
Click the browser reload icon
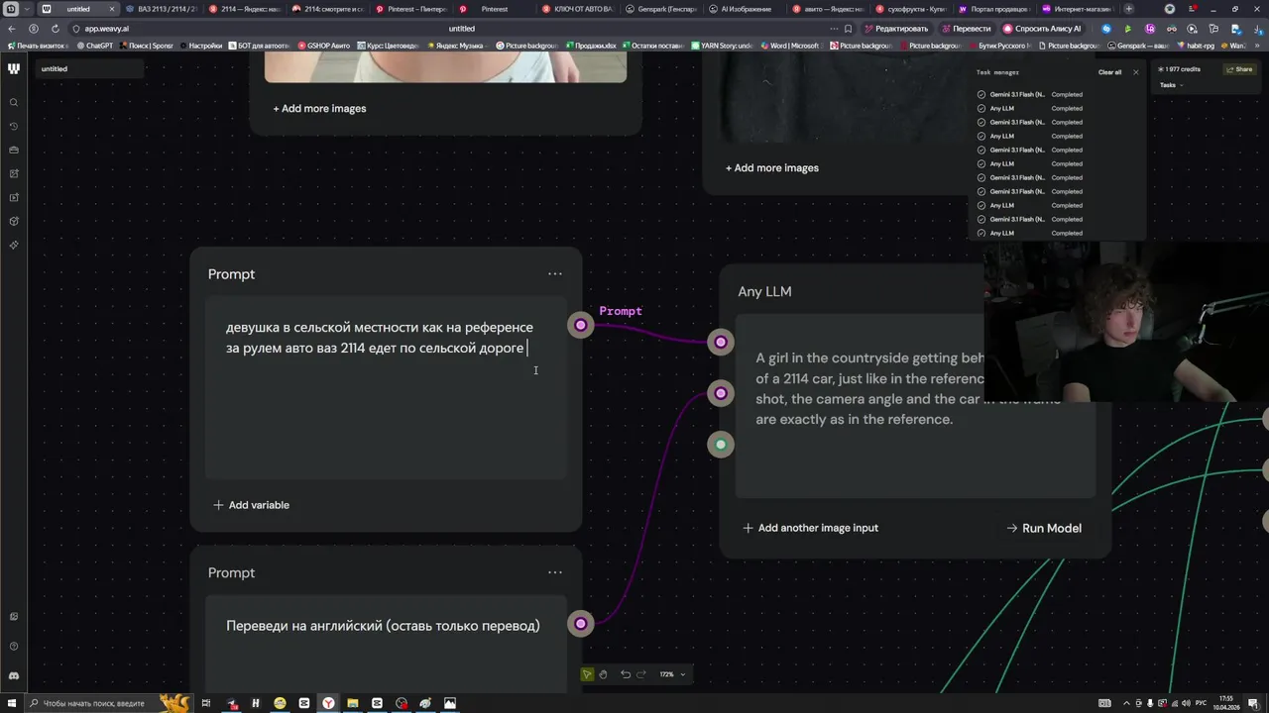[x=55, y=29]
